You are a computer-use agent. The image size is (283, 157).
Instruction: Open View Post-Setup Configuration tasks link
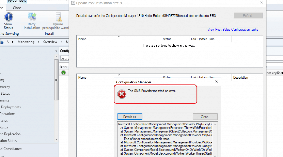coord(233,30)
